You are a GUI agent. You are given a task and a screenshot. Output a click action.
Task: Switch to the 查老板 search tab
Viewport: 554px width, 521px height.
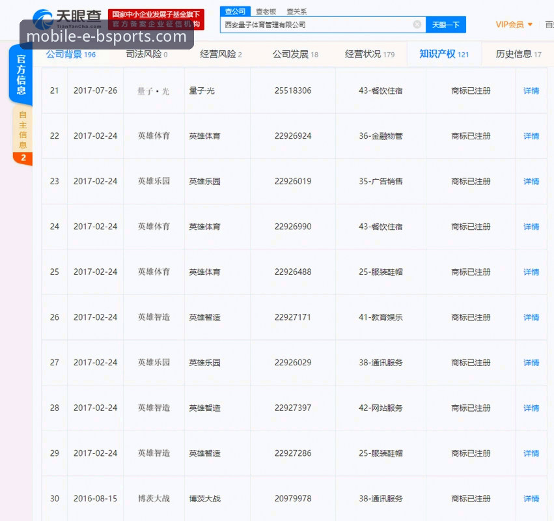pos(266,11)
